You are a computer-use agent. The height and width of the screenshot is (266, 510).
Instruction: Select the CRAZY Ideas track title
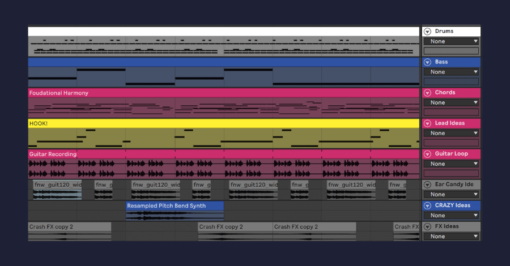tap(452, 205)
